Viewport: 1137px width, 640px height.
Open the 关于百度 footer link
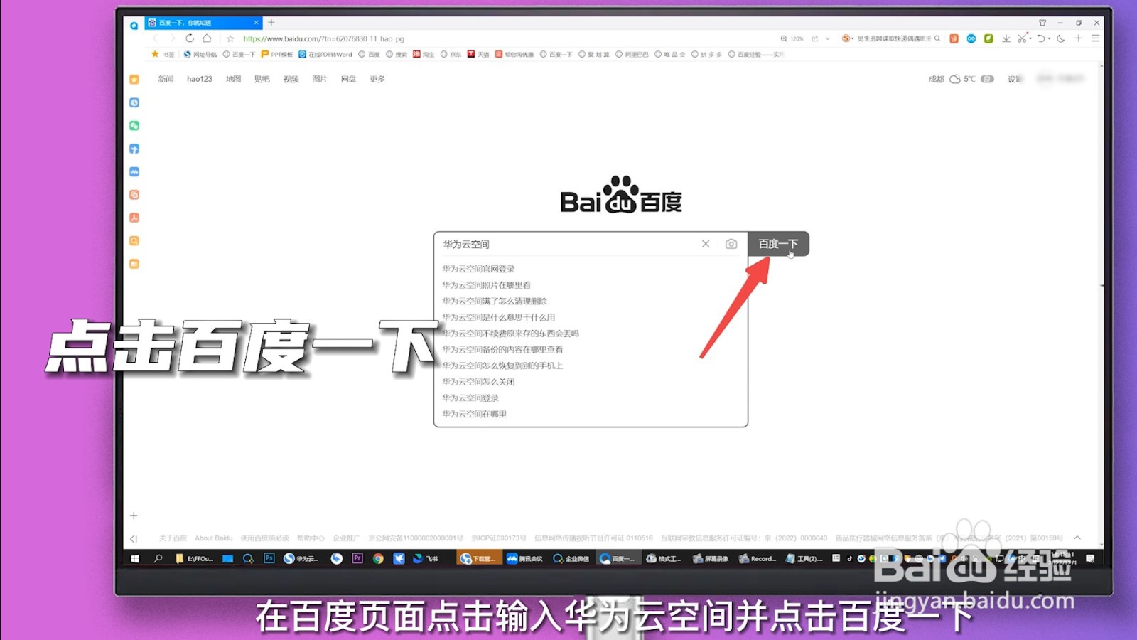[x=173, y=538]
